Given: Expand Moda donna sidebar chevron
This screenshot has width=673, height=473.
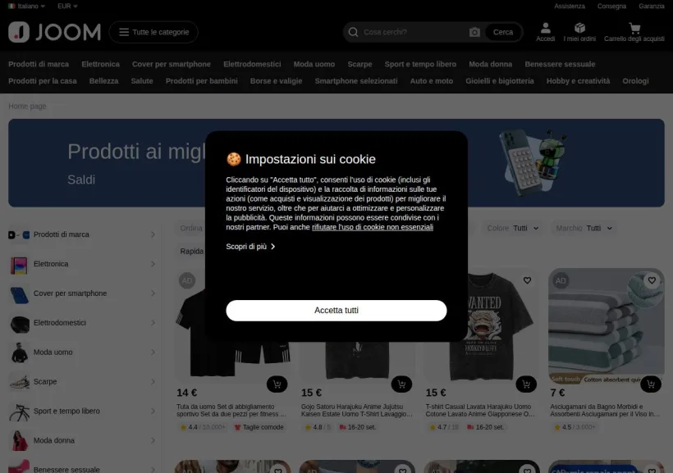Looking at the screenshot, I should point(153,440).
